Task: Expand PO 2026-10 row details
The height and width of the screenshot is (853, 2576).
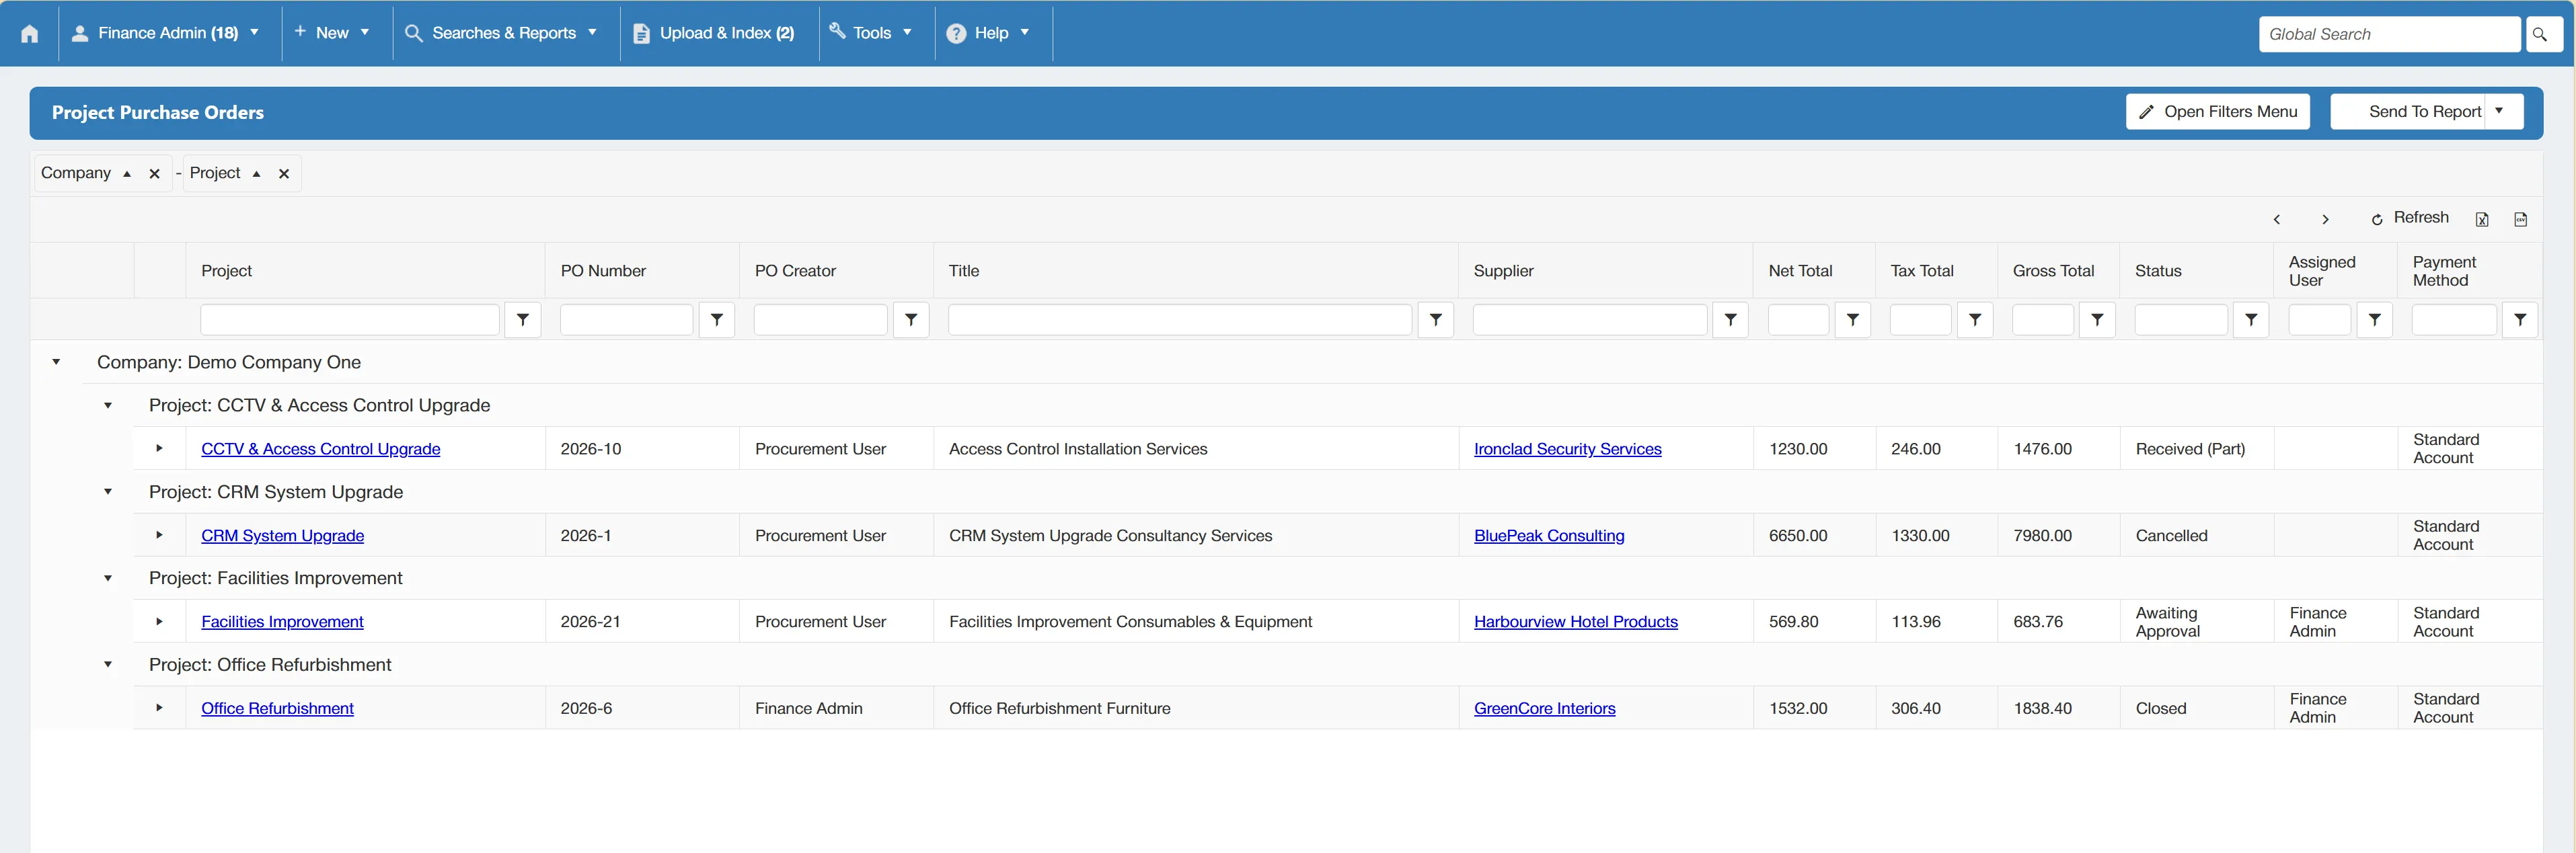Action: [159, 448]
